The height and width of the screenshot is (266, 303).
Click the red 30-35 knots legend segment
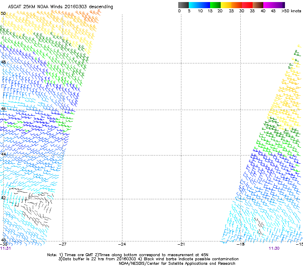[247, 5]
